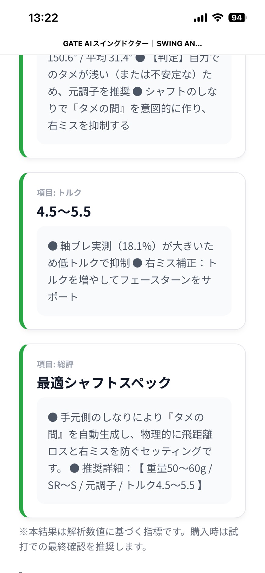Image resolution: width=265 pixels, height=573 pixels.
Task: Click the 項目: 総評 label
Action: pos(55,364)
